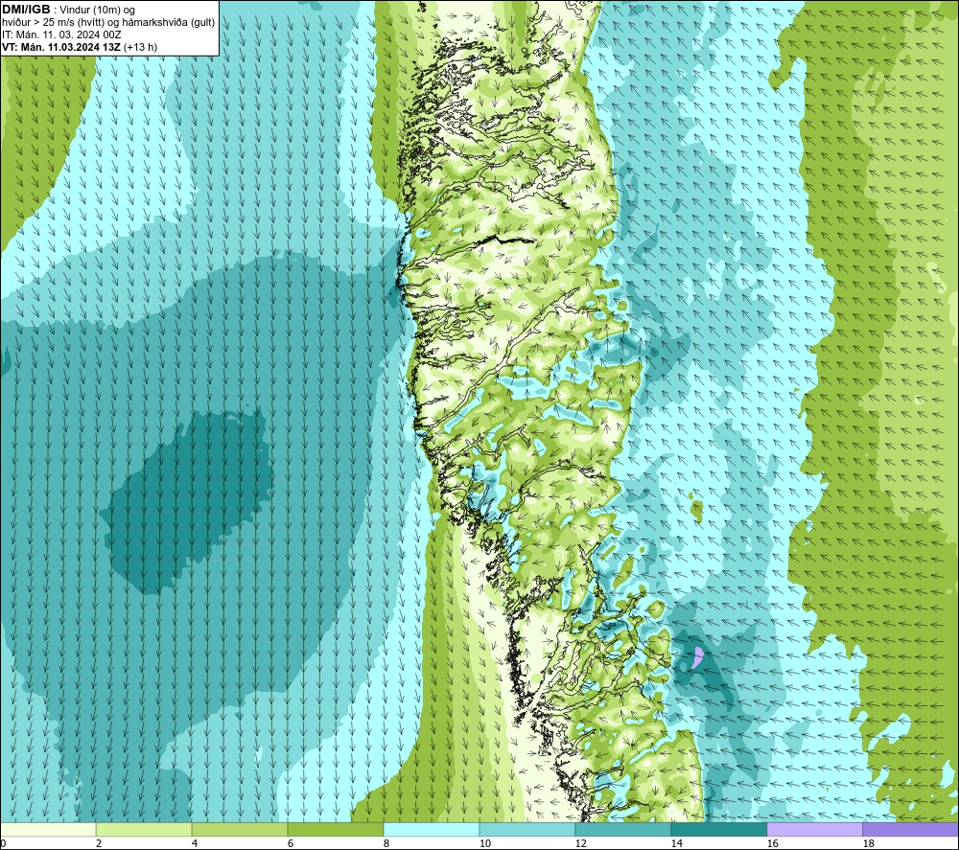Click the scale label "18"
Image resolution: width=959 pixels, height=850 pixels.
868,844
